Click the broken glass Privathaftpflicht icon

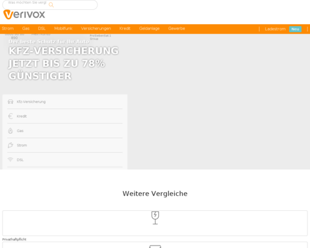(x=155, y=218)
